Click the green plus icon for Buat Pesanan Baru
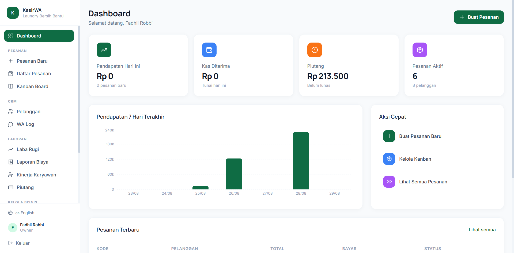 [x=389, y=136]
